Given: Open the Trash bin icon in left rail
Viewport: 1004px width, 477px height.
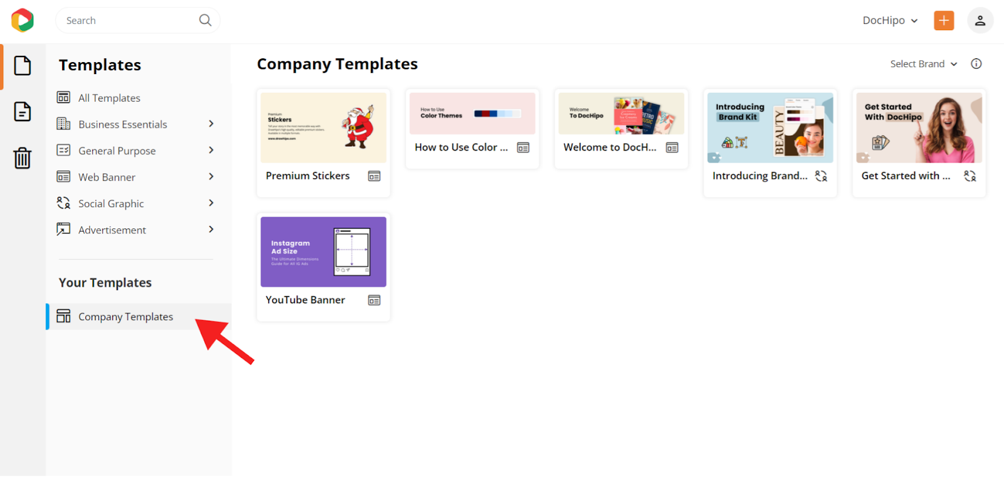Looking at the screenshot, I should pos(23,158).
